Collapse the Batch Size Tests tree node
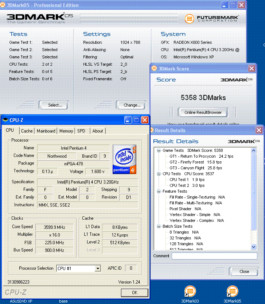The image size is (265, 304). pos(159,226)
